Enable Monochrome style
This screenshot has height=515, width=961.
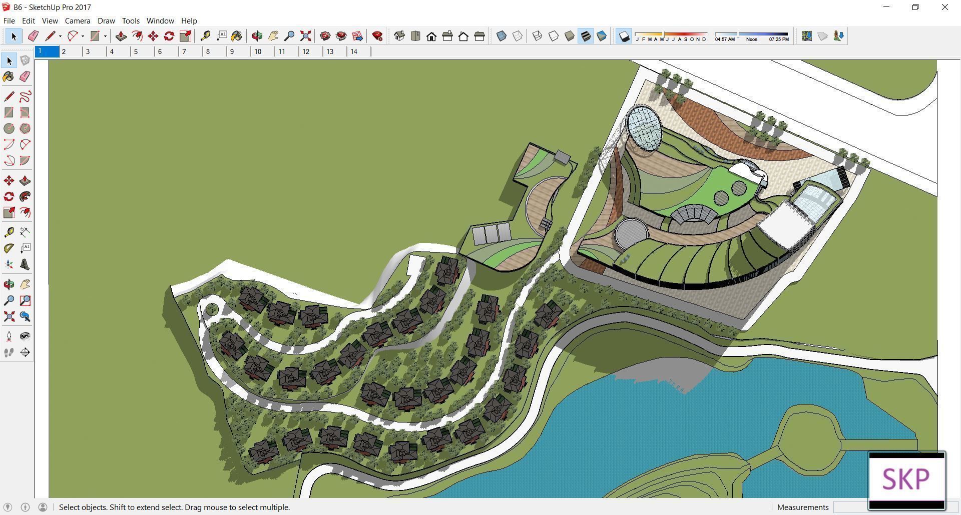tap(601, 36)
